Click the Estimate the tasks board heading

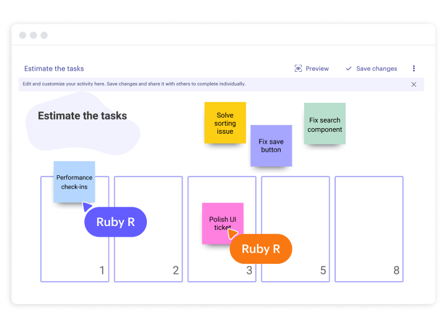82,116
